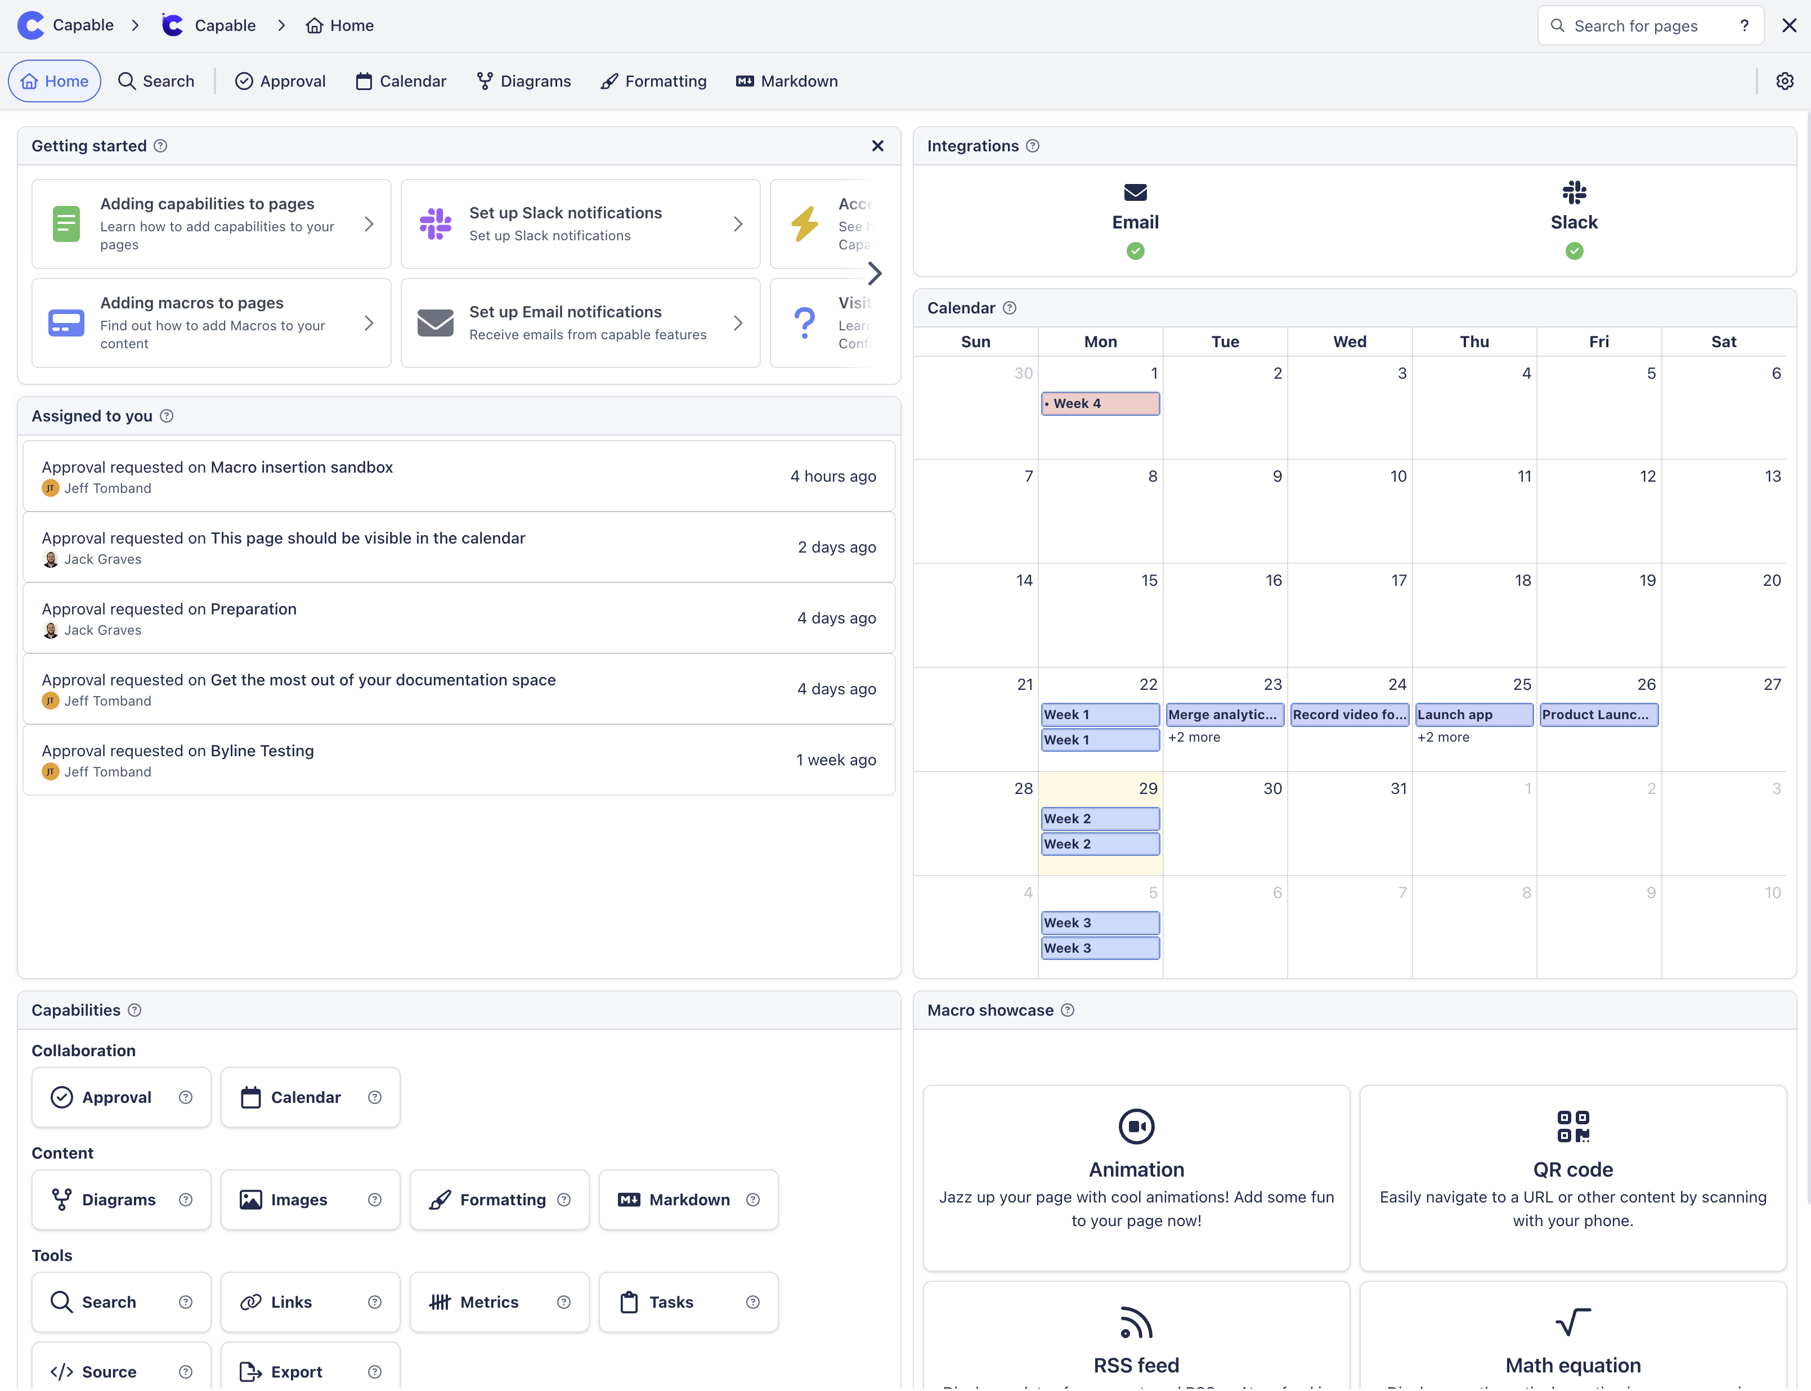Click the Integrations help icon
This screenshot has height=1391, width=1811.
pos(1033,146)
